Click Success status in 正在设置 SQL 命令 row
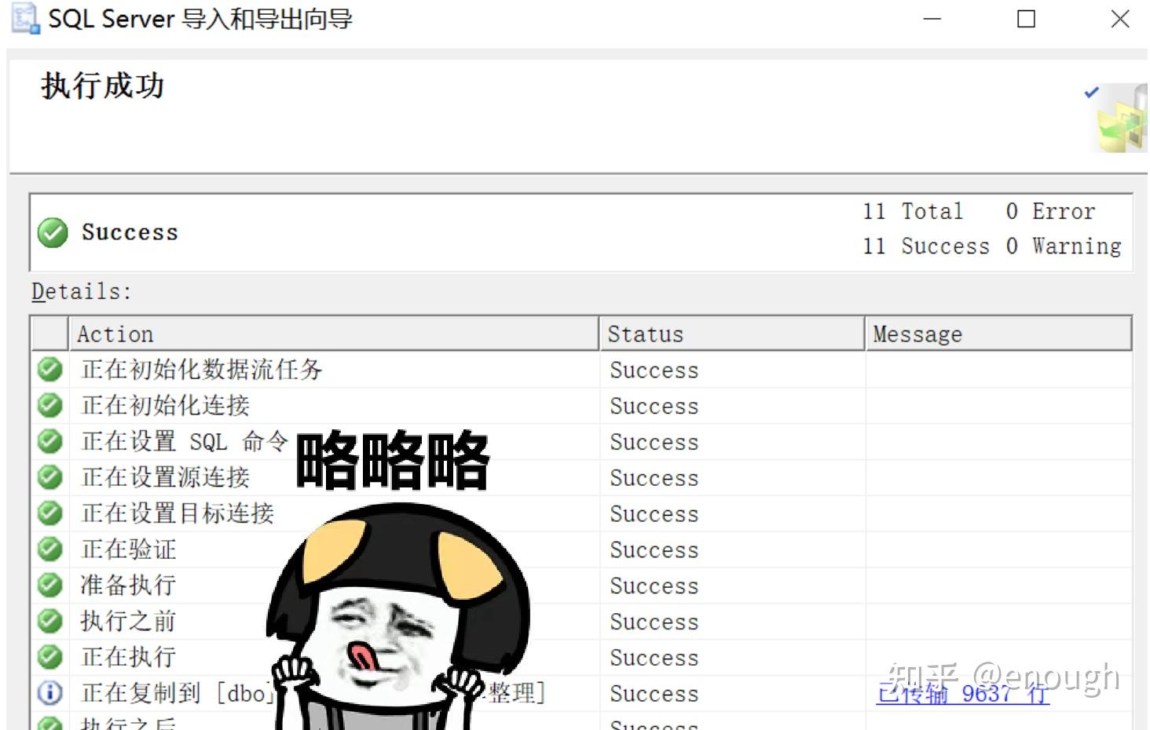Viewport: 1150px width, 730px height. click(654, 442)
